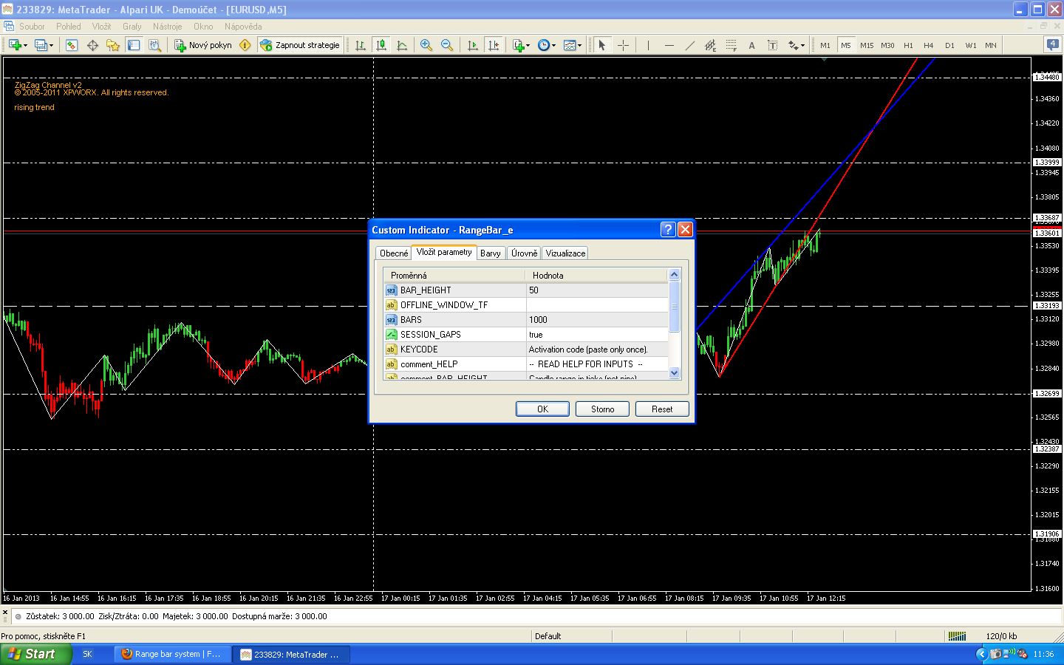This screenshot has height=665, width=1064.
Task: Select the Fibonacci retracement tool
Action: (x=731, y=45)
